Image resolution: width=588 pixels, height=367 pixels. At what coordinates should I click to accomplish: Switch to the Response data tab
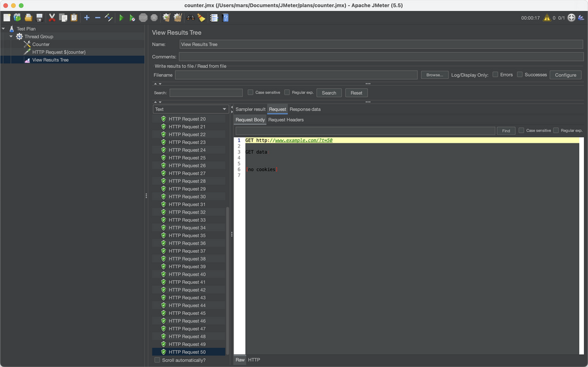305,109
